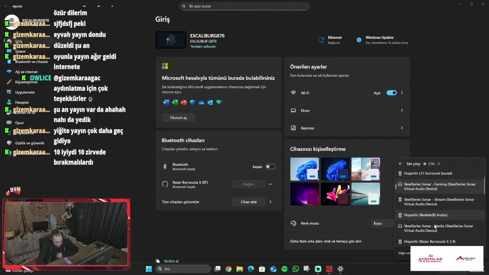Apply the cherry blossom theme
Viewport: 489px width, 275px height.
pos(366,169)
